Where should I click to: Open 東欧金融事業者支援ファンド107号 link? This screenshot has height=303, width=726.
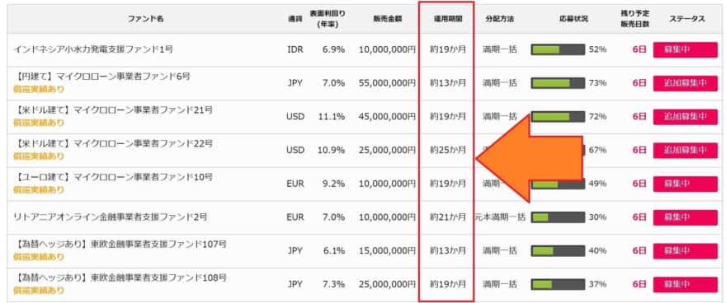click(120, 244)
